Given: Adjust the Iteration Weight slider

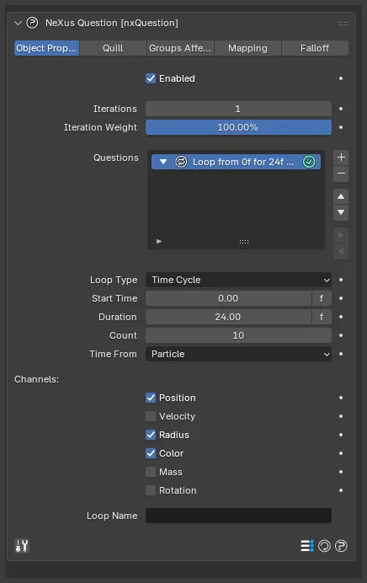Looking at the screenshot, I should coord(238,127).
